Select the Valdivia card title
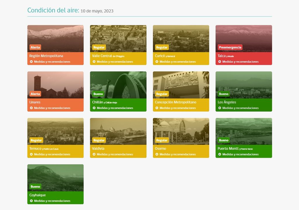Viewport: 299px width, 210px height. 98,148
